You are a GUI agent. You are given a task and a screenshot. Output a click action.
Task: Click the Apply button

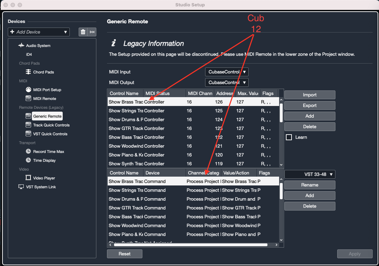(355, 254)
